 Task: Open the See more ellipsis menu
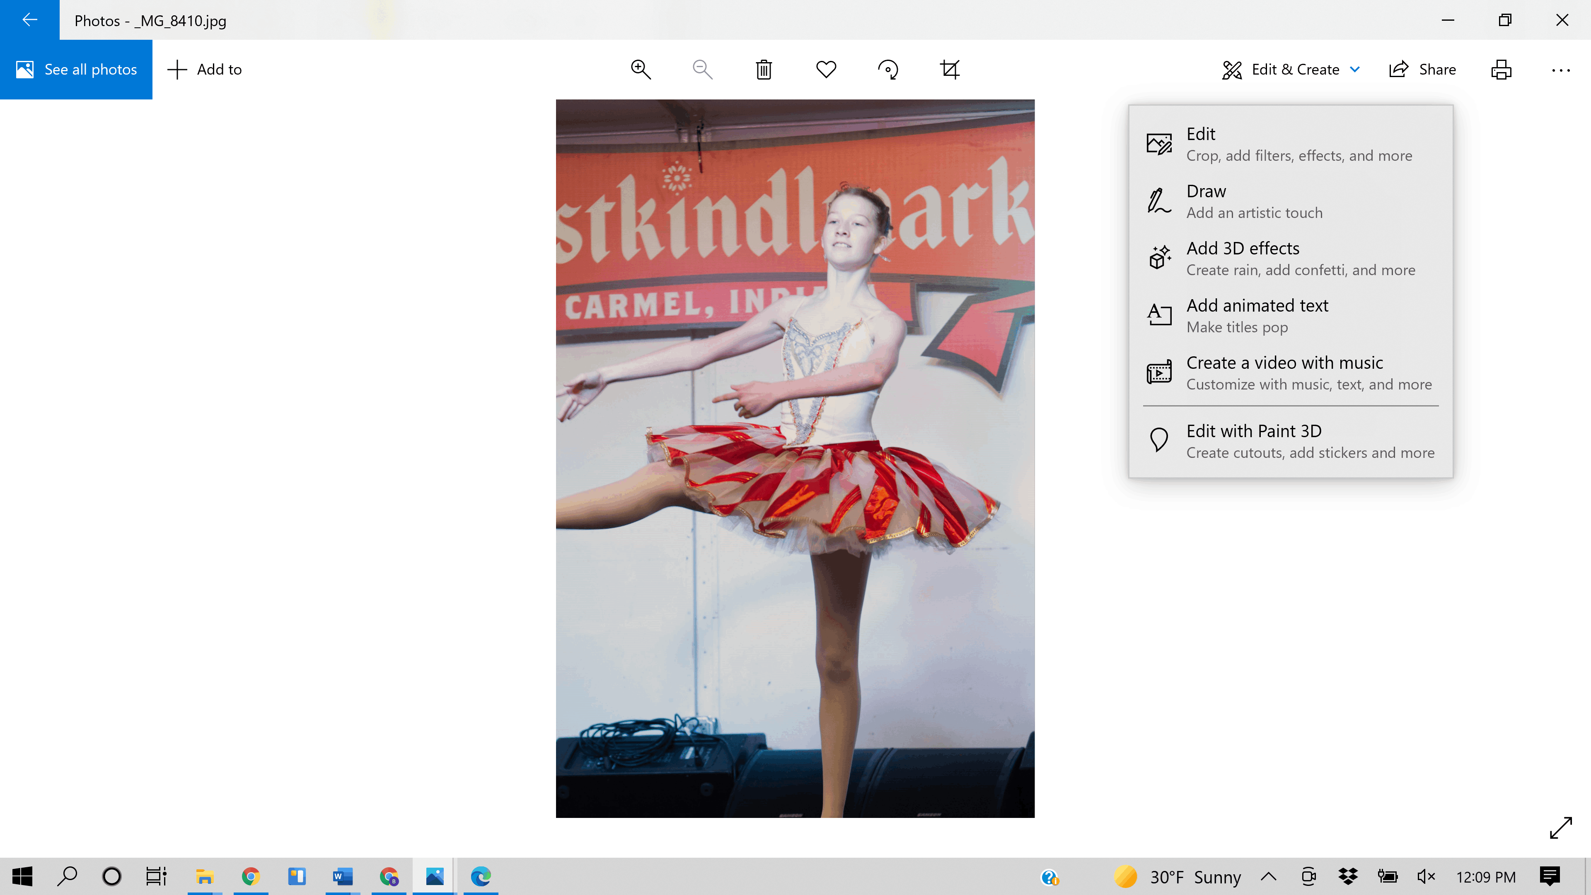[1560, 69]
